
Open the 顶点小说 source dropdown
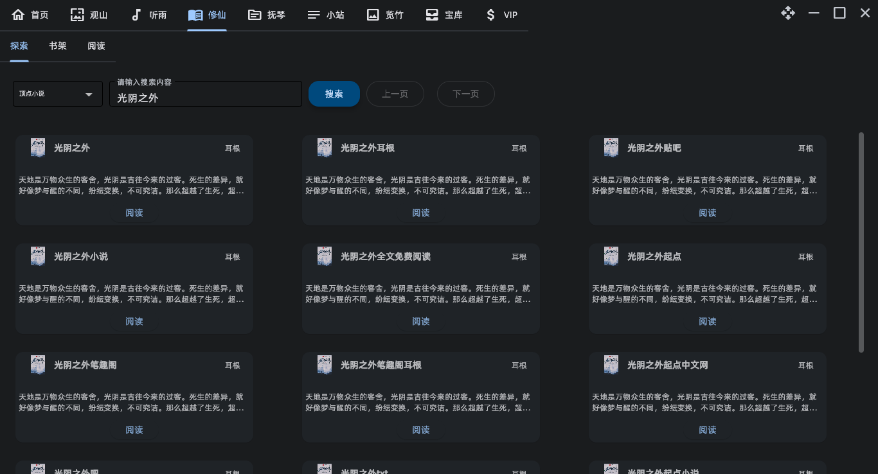pos(58,94)
